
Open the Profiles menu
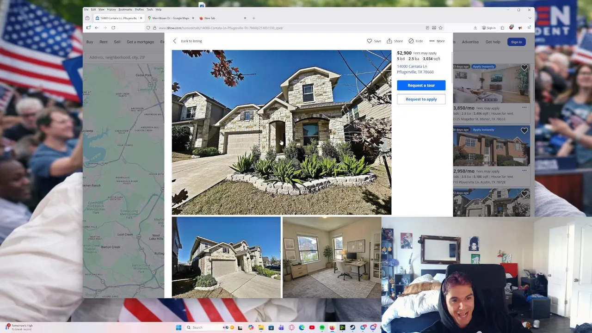[x=139, y=10]
